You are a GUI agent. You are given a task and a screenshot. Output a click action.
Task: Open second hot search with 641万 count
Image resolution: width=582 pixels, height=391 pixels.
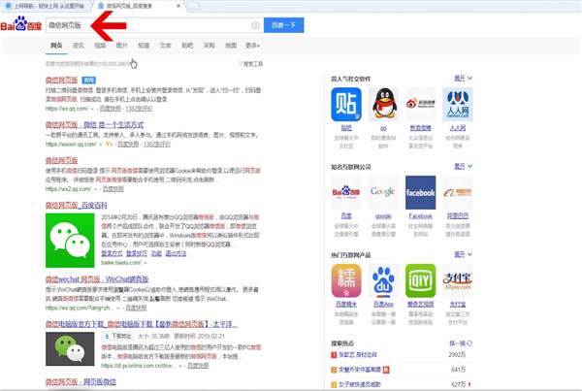pos(360,370)
